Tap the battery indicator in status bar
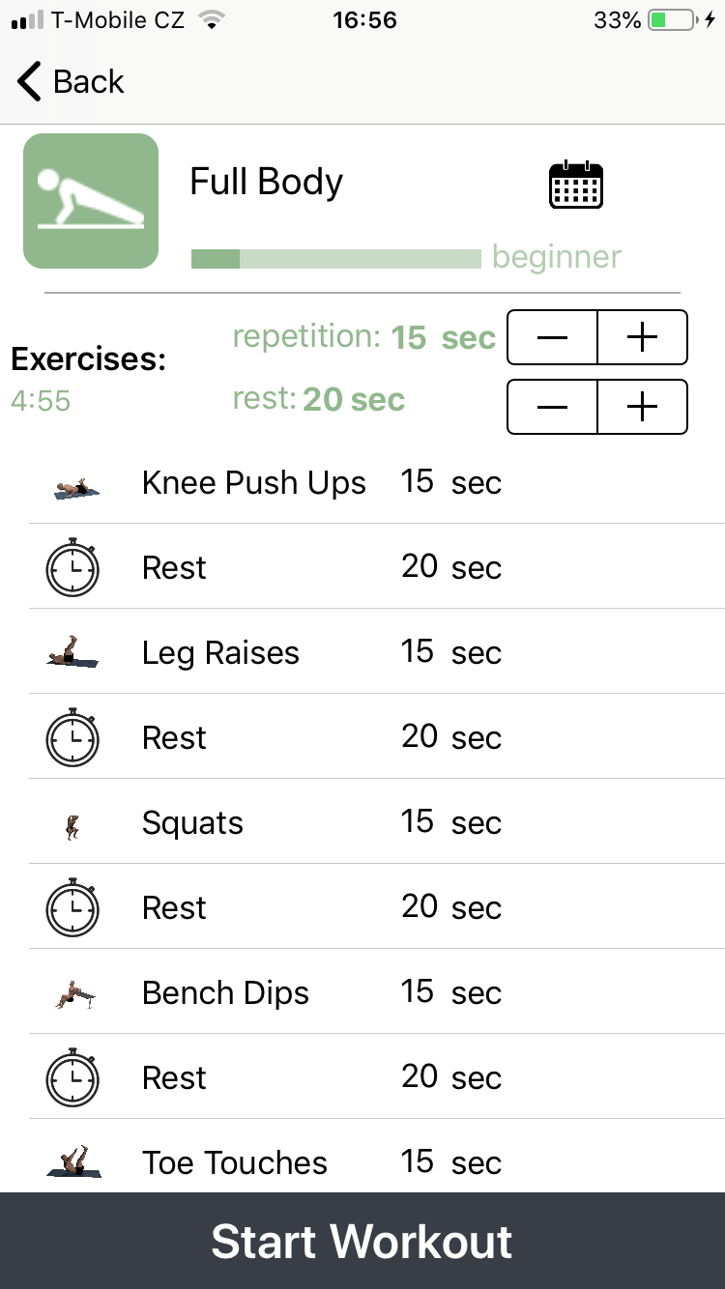The image size is (725, 1289). 672,20
